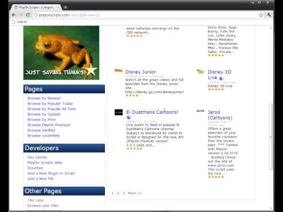Click the vertical scrollbar thumb
The image size is (283, 212).
271,137
